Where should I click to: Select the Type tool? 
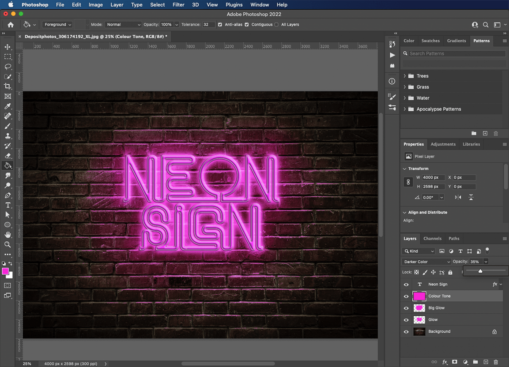pyautogui.click(x=8, y=205)
